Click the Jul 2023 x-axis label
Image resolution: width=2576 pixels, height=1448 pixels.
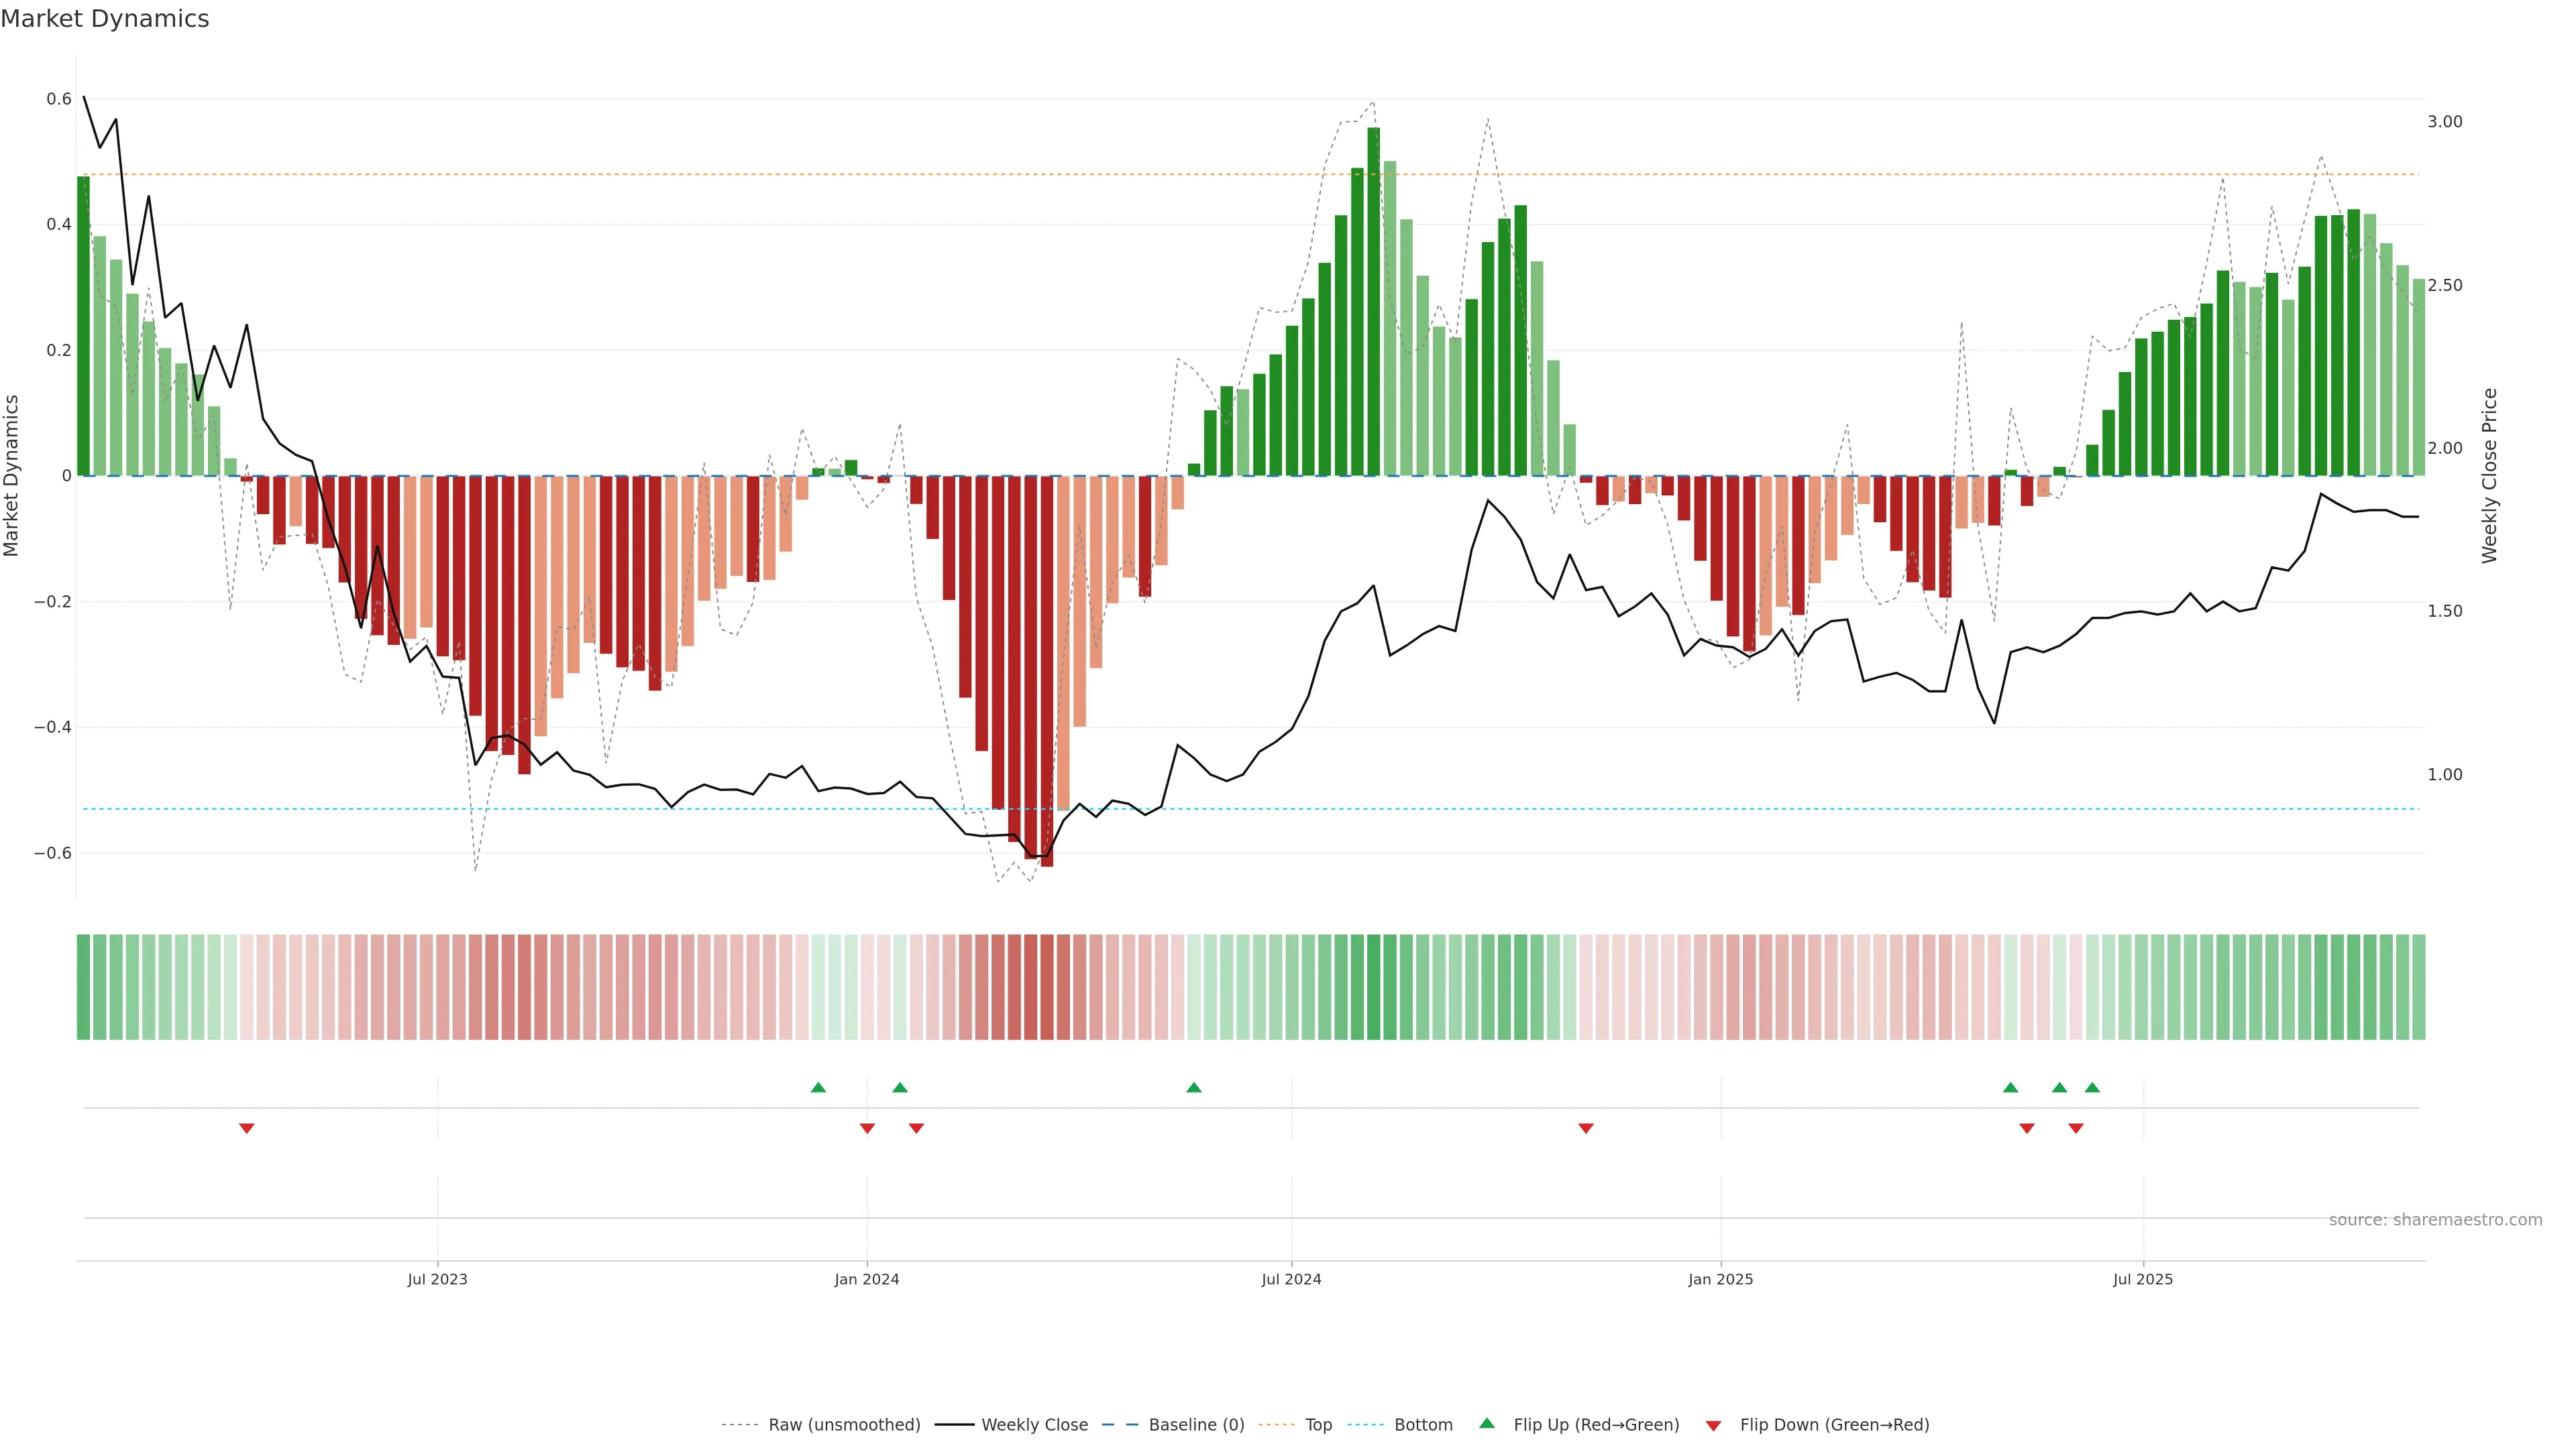point(437,1279)
